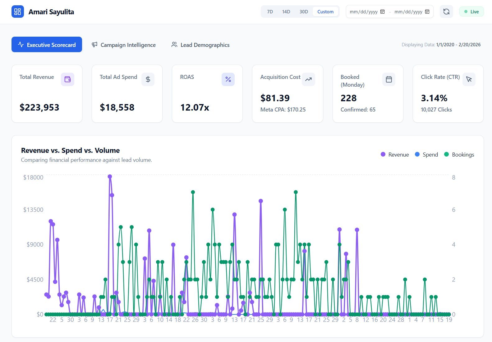Click the percent icon on ROAS card
Image resolution: width=492 pixels, height=342 pixels.
tap(228, 80)
